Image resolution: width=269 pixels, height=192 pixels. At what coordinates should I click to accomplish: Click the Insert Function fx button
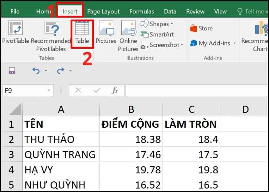pos(115,90)
